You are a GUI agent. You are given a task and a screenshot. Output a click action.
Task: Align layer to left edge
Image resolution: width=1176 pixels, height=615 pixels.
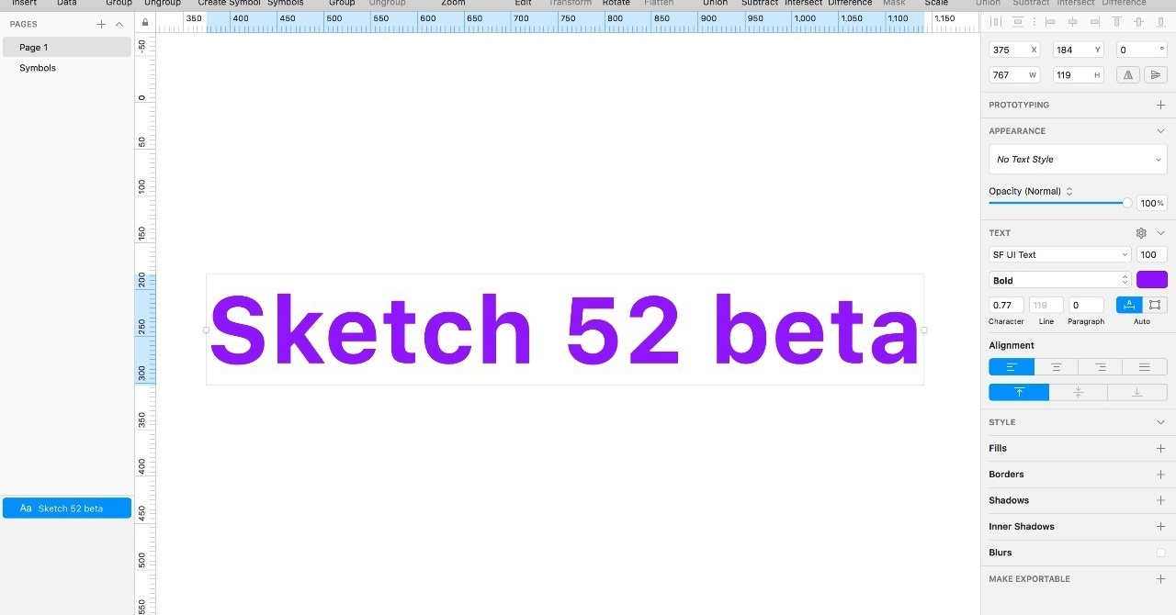pyautogui.click(x=1050, y=22)
